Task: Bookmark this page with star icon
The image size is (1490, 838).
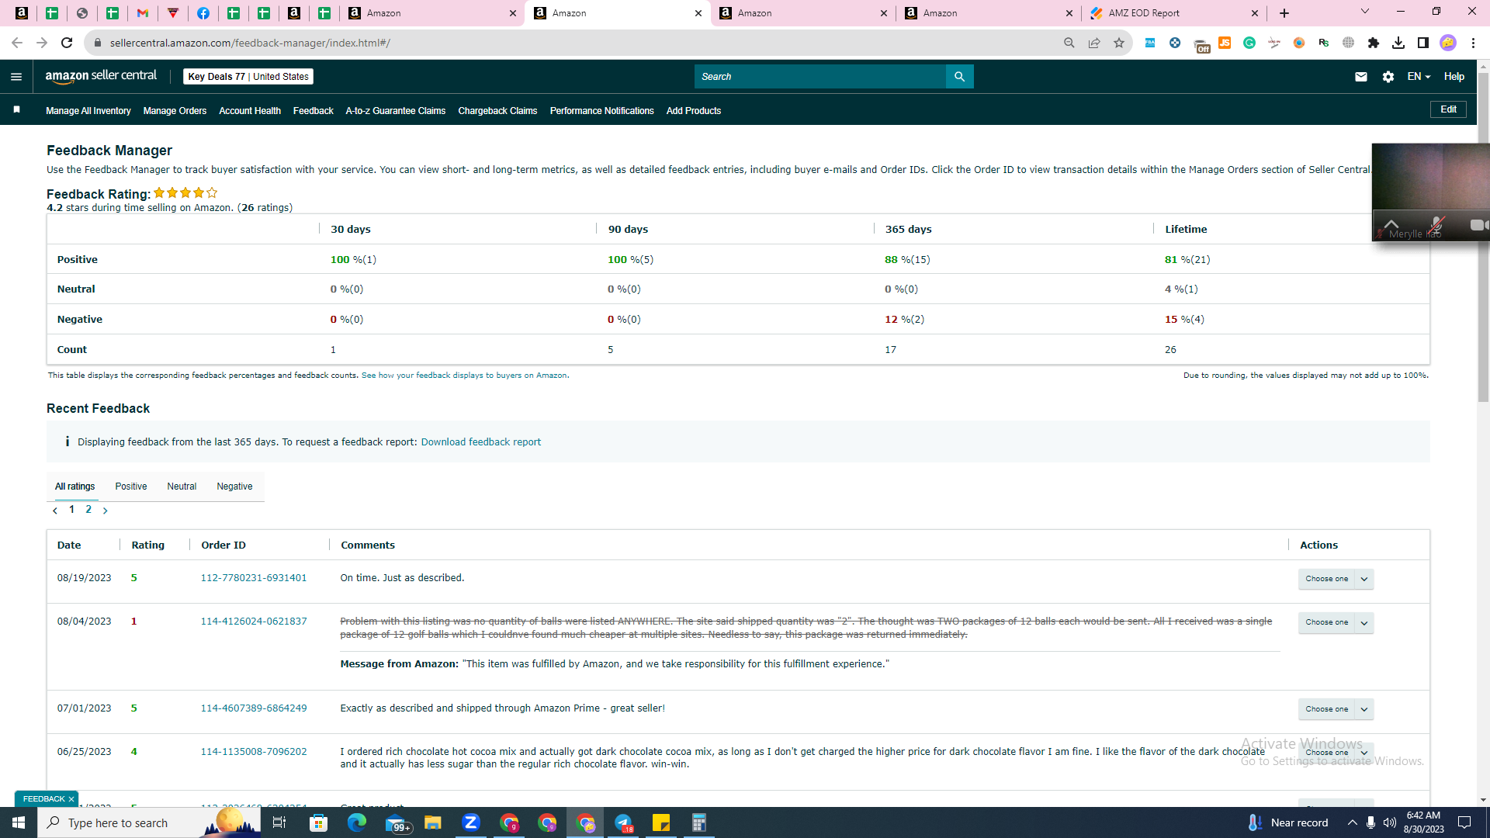Action: click(x=1119, y=43)
